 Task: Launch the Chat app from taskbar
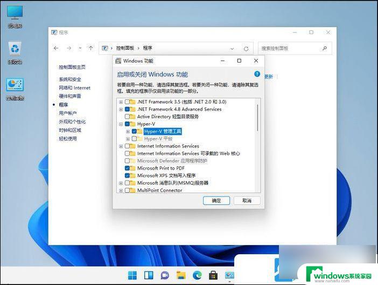pos(165,275)
